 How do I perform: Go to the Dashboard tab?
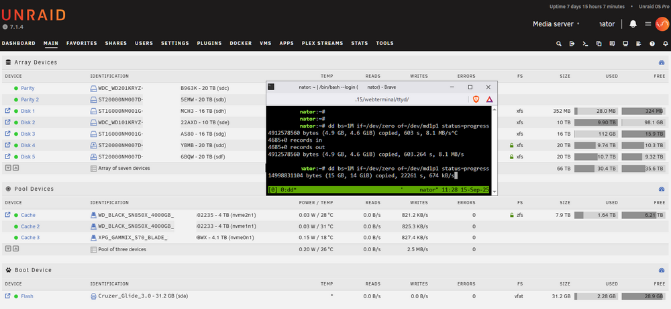[18, 43]
